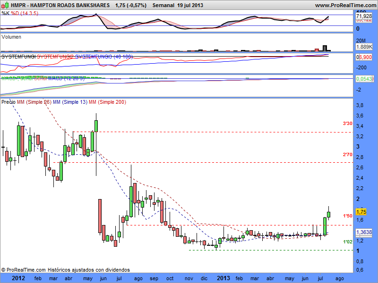Click the 19 jul 2013 date
This screenshot has height=283, width=378.
coord(190,5)
